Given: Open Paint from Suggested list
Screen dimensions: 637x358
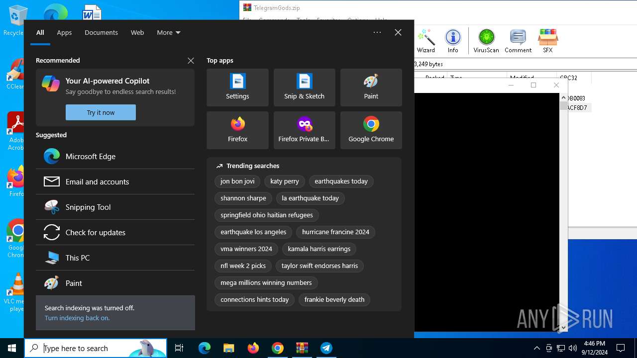Looking at the screenshot, I should click(115, 283).
